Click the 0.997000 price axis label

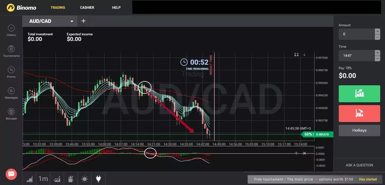[x=322, y=58]
